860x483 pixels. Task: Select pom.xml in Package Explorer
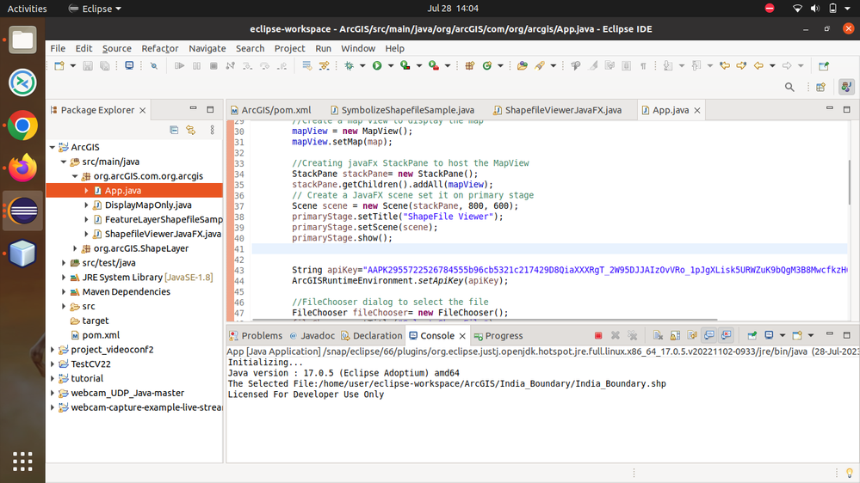click(101, 335)
